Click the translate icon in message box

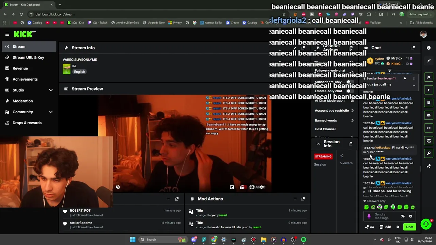point(403,216)
